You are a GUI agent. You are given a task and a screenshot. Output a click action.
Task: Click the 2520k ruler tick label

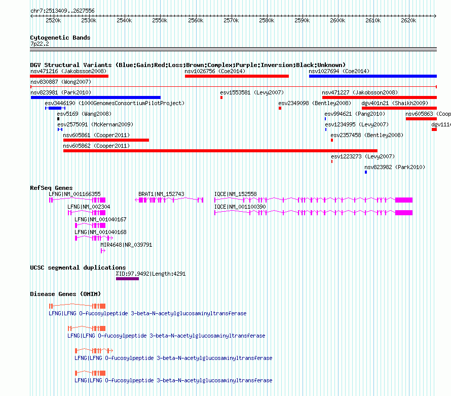pyautogui.click(x=53, y=20)
